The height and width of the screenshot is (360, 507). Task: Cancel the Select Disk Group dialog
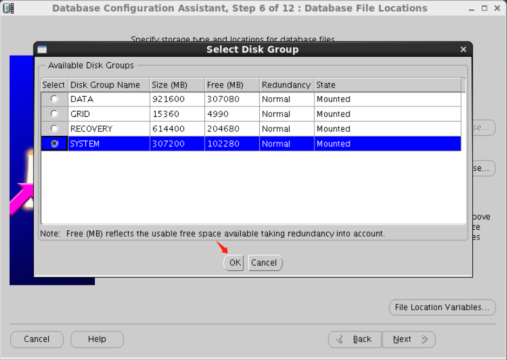coord(265,263)
